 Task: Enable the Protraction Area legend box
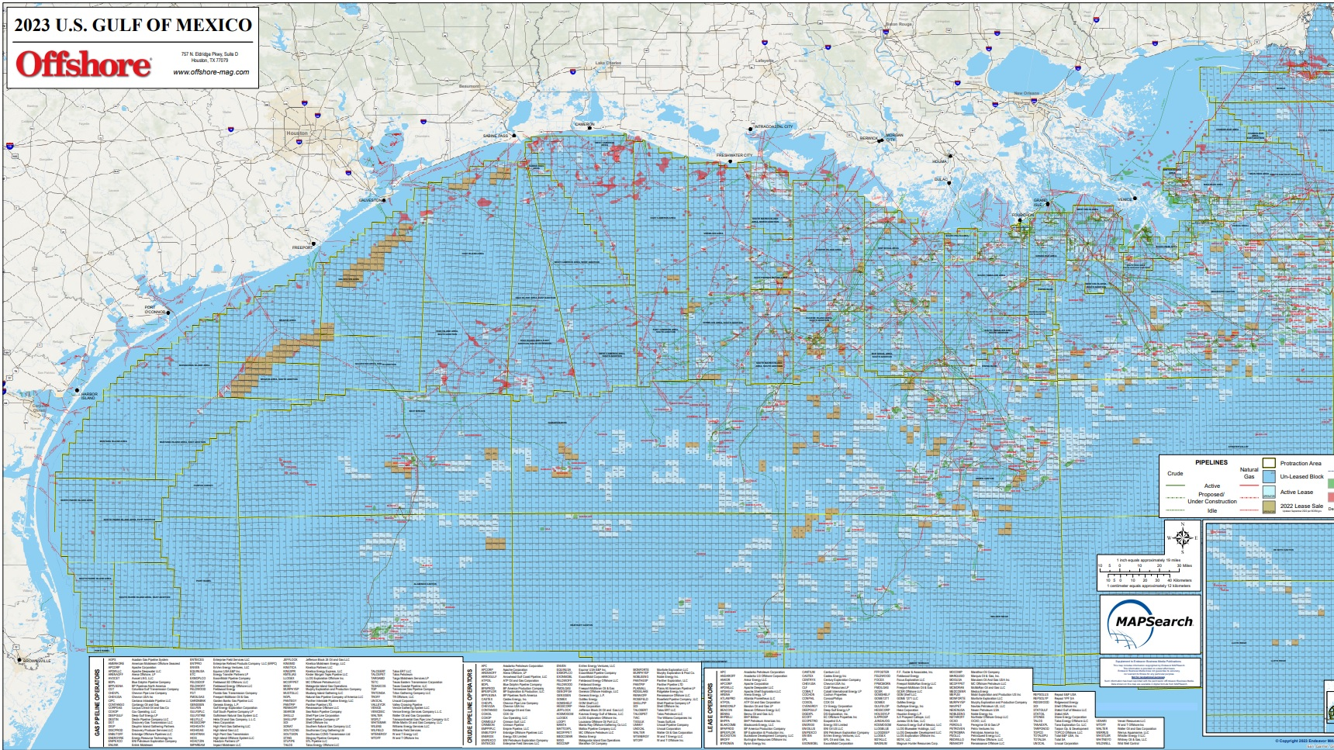click(1270, 463)
